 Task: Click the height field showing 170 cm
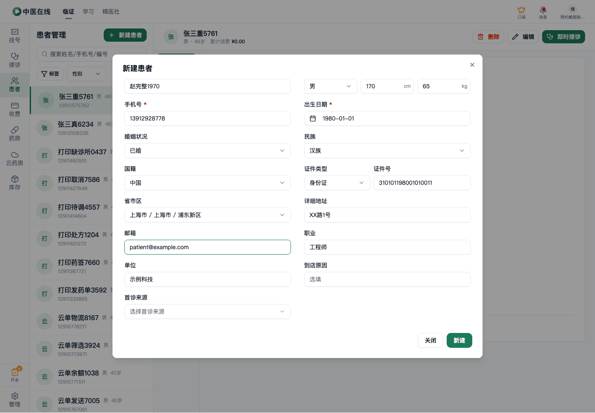tap(387, 86)
